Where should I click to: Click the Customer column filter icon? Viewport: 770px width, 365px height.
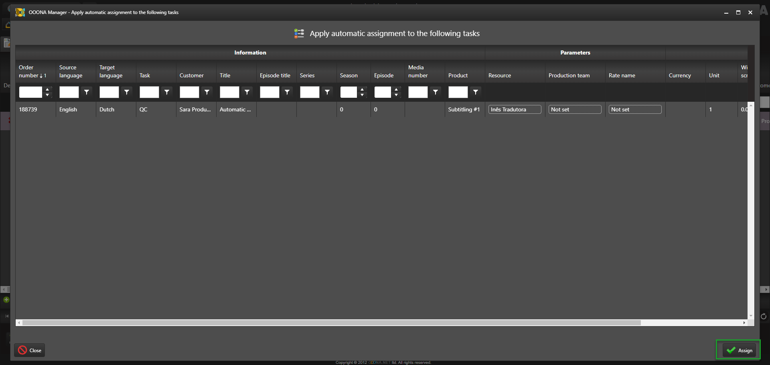[207, 92]
